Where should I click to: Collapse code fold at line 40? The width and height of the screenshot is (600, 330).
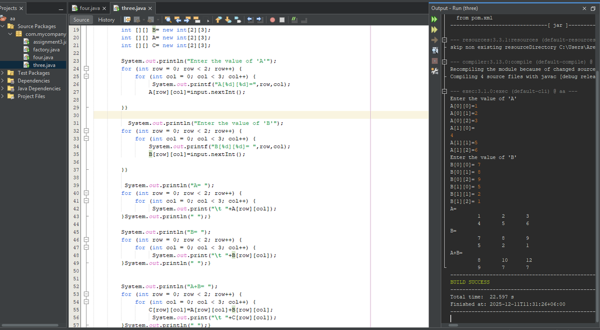85,193
